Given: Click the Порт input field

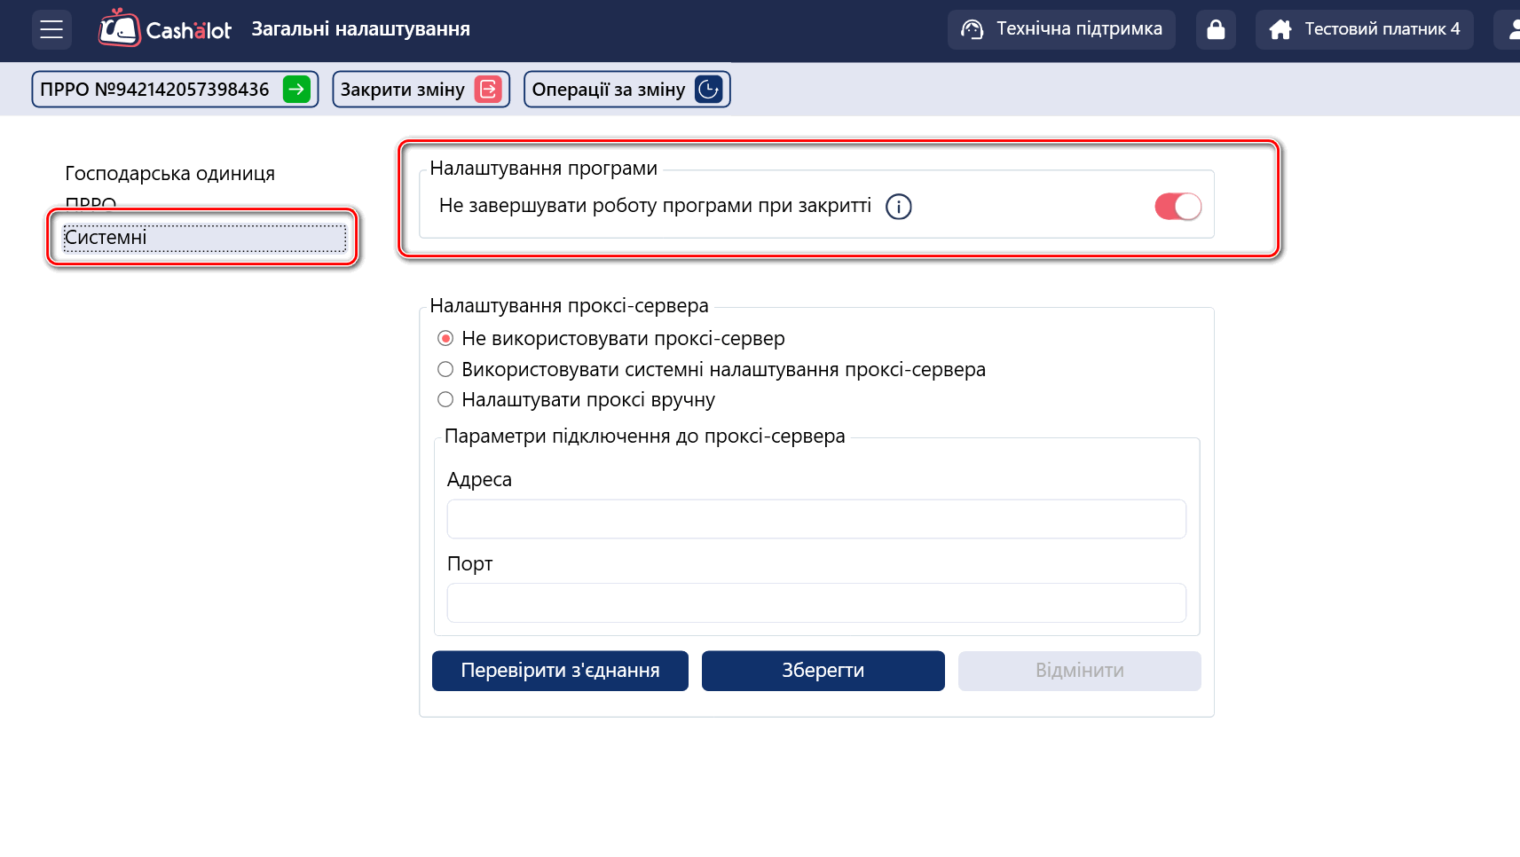Looking at the screenshot, I should [x=815, y=603].
